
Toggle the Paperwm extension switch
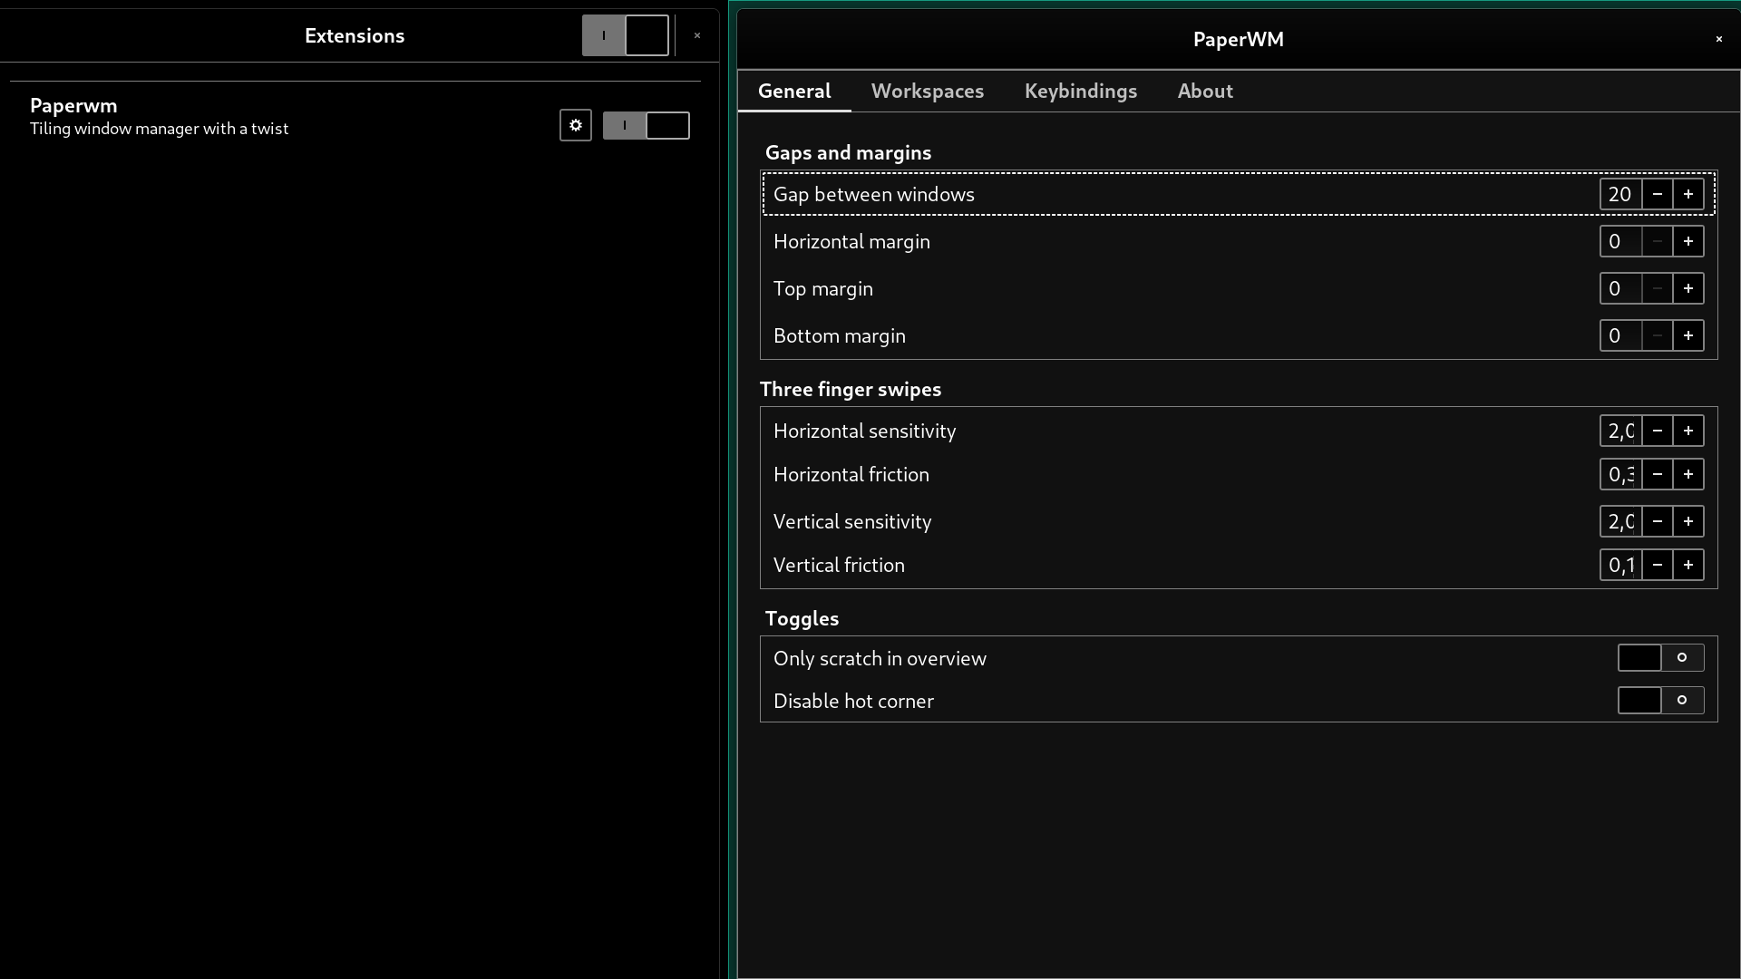tap(647, 125)
